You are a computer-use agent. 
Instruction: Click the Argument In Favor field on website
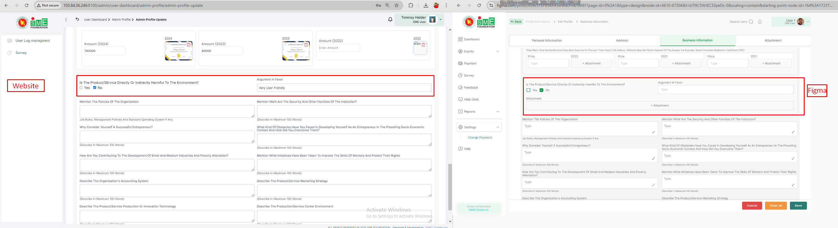pos(344,88)
